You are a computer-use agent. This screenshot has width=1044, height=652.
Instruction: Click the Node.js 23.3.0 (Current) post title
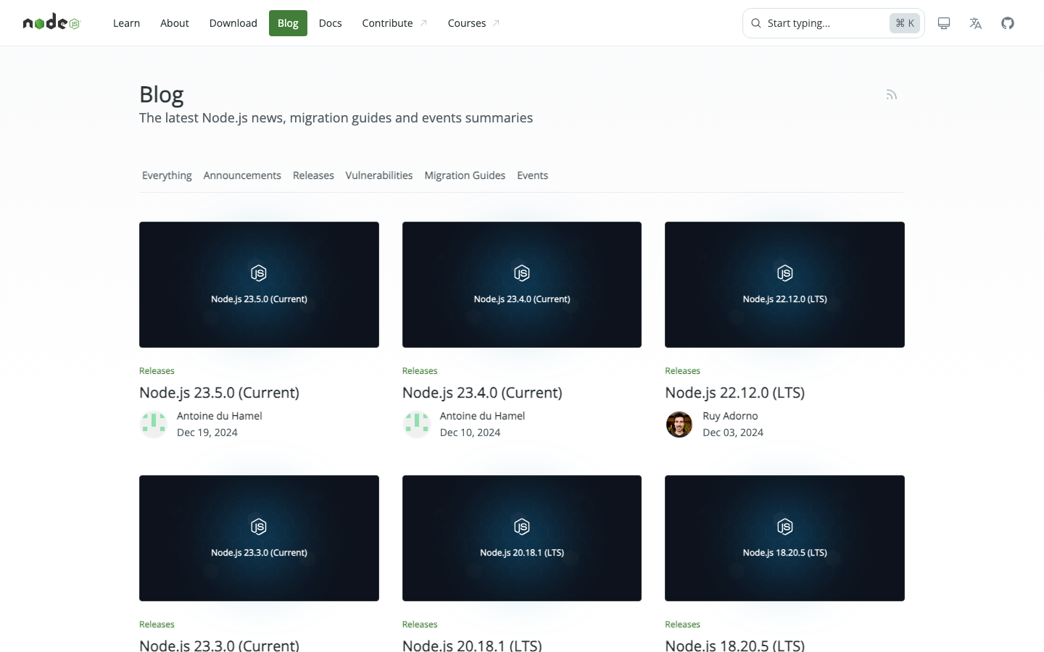point(219,645)
